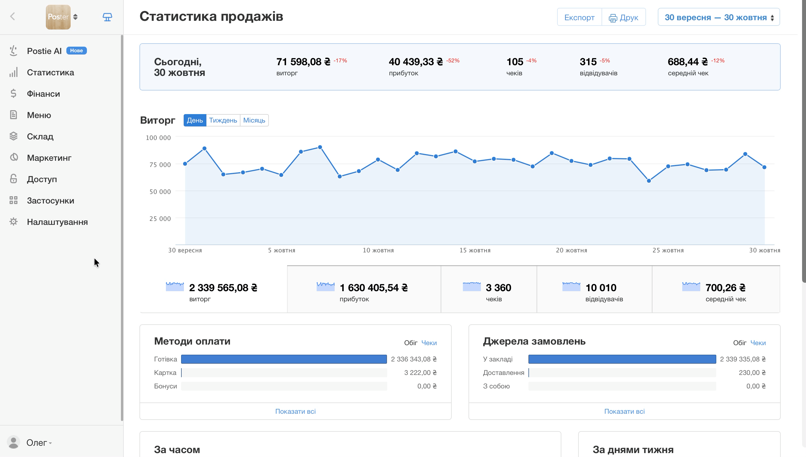Click the sidebar vertical scrollbar
The image size is (806, 457).
pyautogui.click(x=122, y=228)
